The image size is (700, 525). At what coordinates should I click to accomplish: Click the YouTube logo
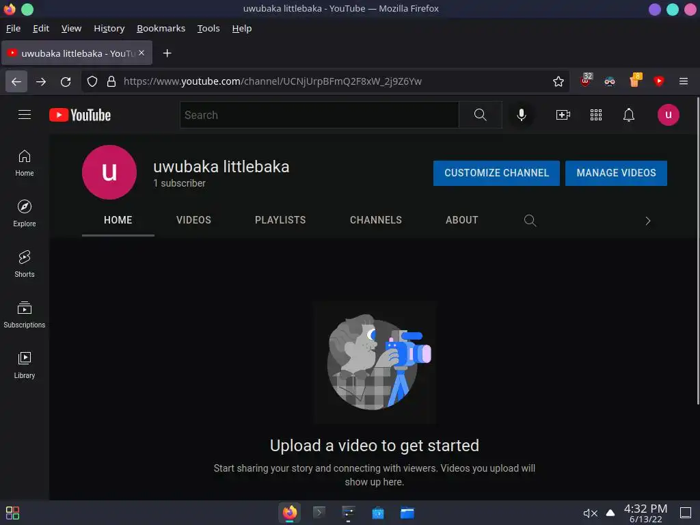coord(80,115)
